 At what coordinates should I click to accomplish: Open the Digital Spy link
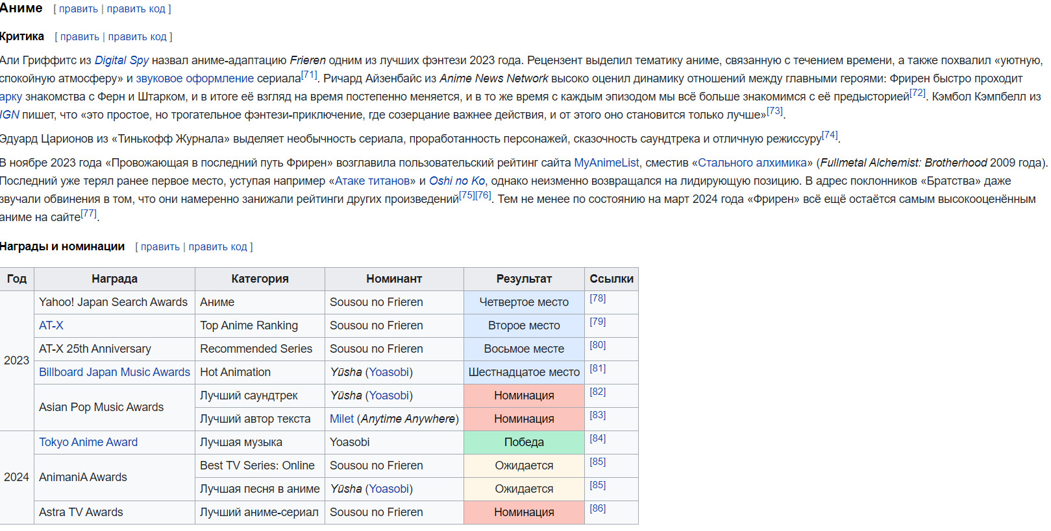point(121,60)
